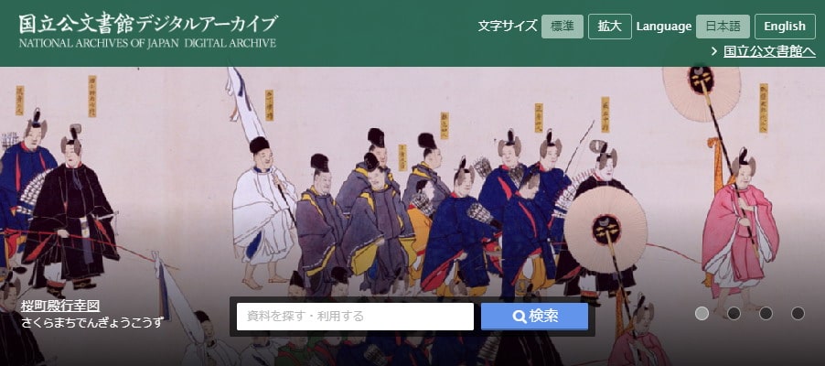The width and height of the screenshot is (825, 366).
Task: Set text size to 標準
Action: click(562, 27)
